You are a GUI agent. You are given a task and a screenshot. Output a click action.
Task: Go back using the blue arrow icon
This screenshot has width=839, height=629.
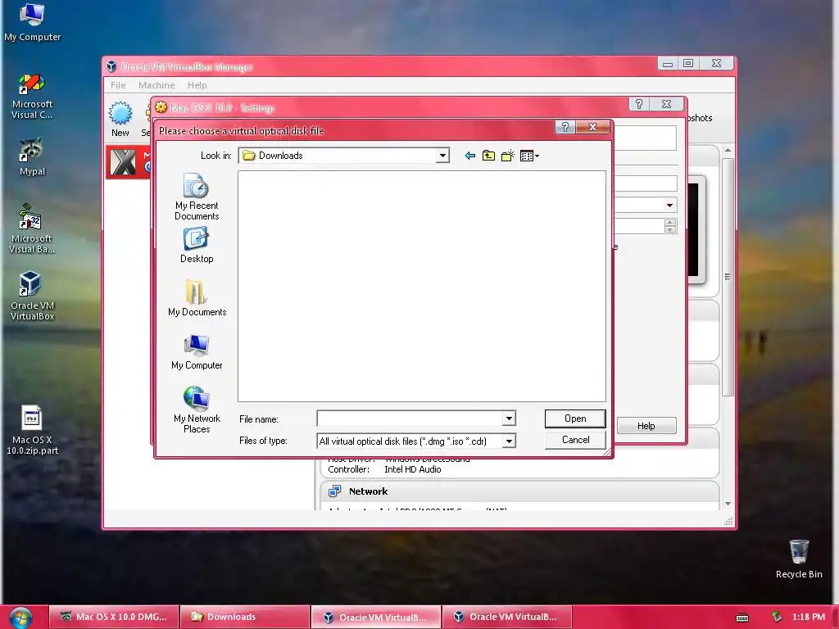(469, 156)
